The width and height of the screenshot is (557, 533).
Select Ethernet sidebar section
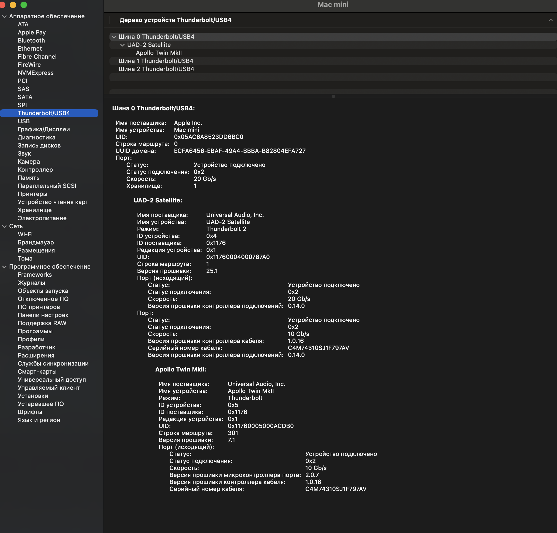point(29,48)
